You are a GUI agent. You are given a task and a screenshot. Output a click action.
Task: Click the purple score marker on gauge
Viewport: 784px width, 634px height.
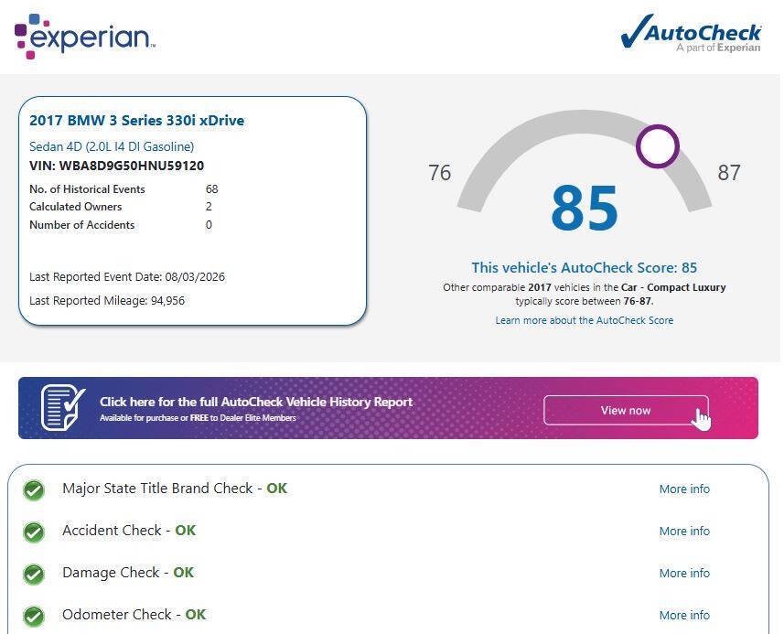(658, 146)
